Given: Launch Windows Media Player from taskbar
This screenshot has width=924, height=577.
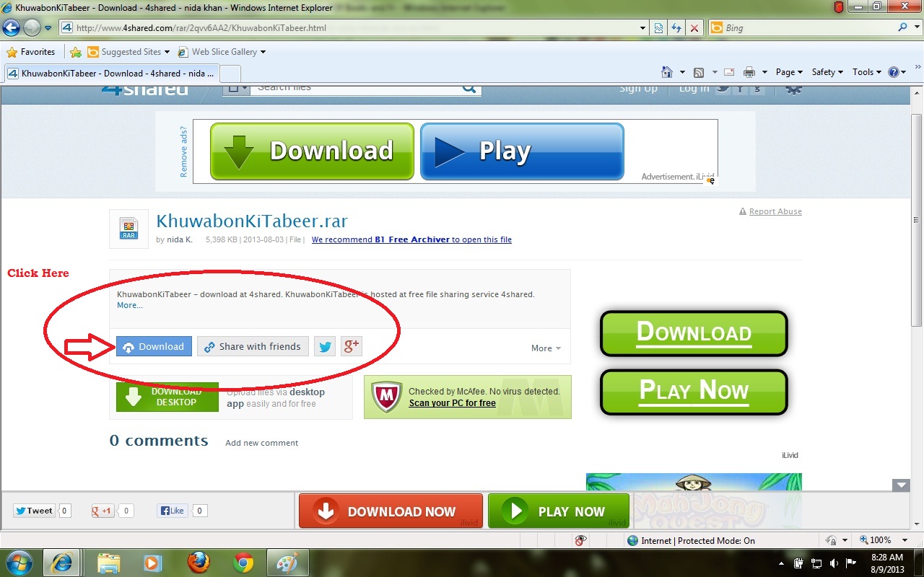Looking at the screenshot, I should [152, 563].
